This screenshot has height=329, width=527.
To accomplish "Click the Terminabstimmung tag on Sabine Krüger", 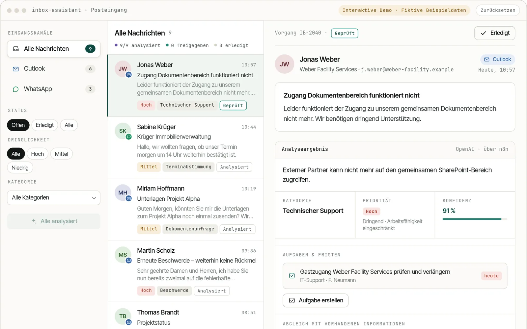I will pos(188,167).
